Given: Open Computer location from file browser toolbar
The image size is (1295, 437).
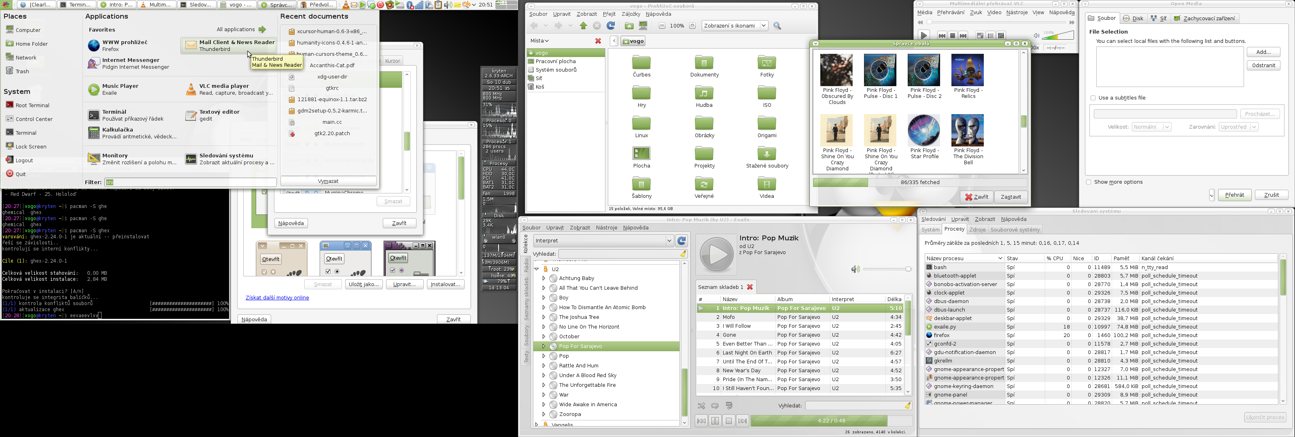Looking at the screenshot, I should pos(643,25).
